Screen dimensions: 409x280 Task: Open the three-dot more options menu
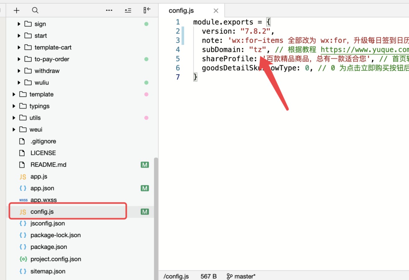pyautogui.click(x=109, y=11)
